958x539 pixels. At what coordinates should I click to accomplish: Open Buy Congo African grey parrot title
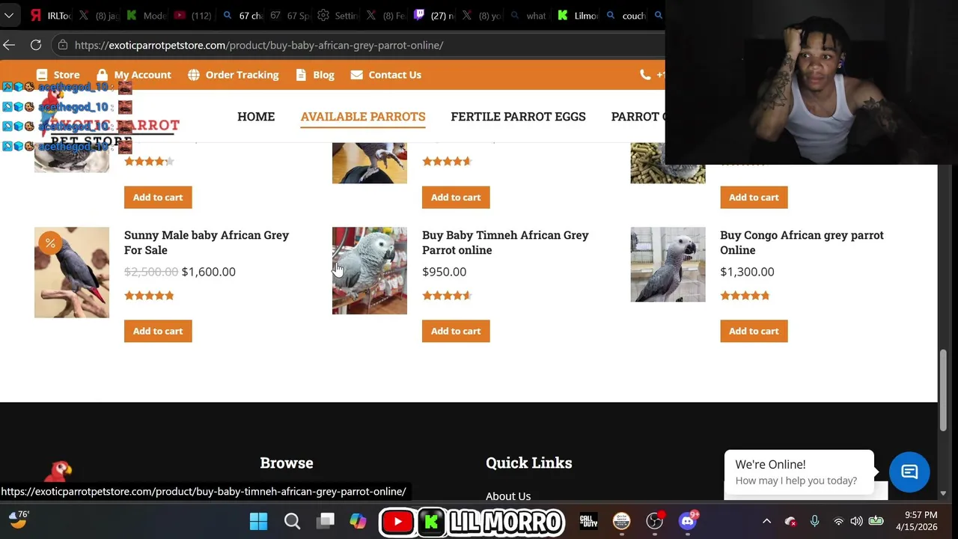802,243
